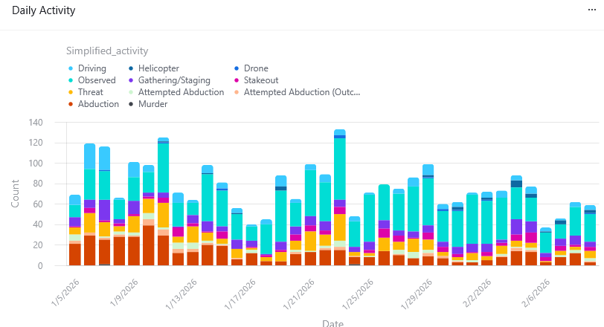Select the Stakeout legend item
604x327 pixels.
coord(261,80)
